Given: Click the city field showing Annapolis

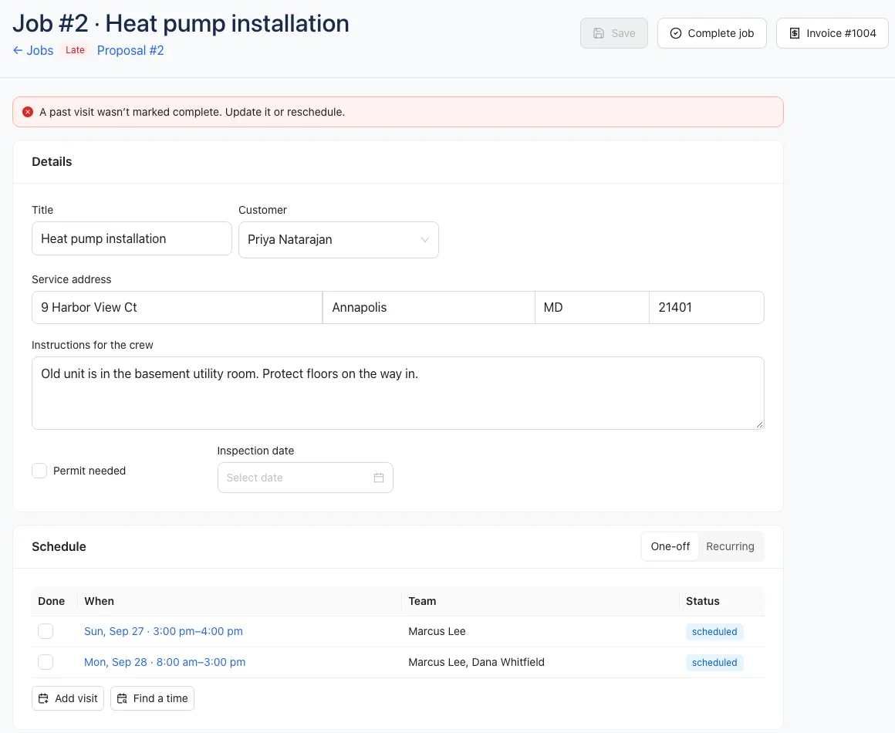Looking at the screenshot, I should coord(429,308).
